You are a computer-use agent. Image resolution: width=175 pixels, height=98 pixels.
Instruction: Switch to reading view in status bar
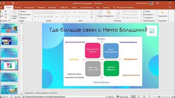click(x=144, y=97)
